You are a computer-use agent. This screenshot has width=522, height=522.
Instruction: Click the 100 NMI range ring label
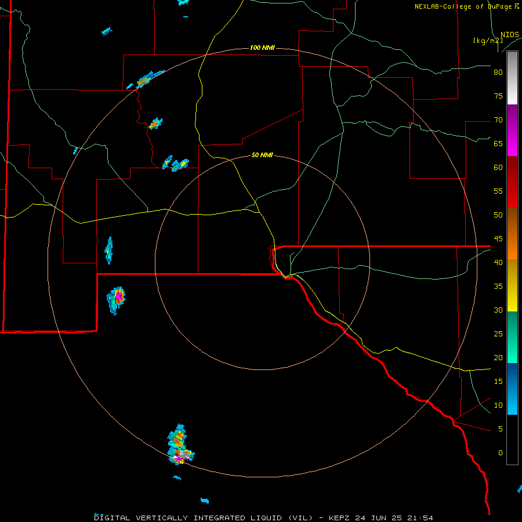[x=262, y=48]
